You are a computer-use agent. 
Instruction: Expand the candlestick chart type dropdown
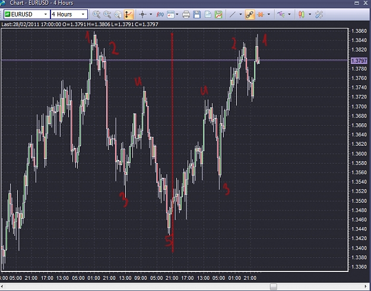(310, 14)
